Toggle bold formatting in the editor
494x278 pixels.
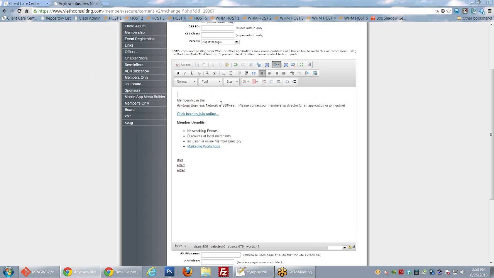178,73
